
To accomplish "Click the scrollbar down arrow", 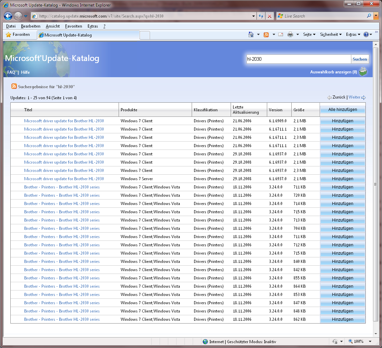I will (x=375, y=334).
